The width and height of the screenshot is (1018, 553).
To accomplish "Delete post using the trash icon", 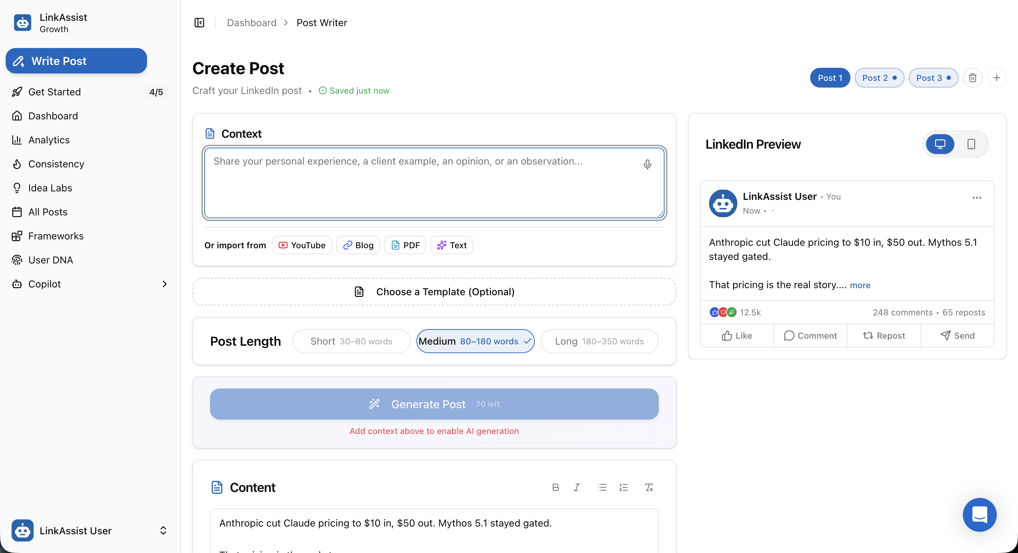I will click(x=972, y=78).
